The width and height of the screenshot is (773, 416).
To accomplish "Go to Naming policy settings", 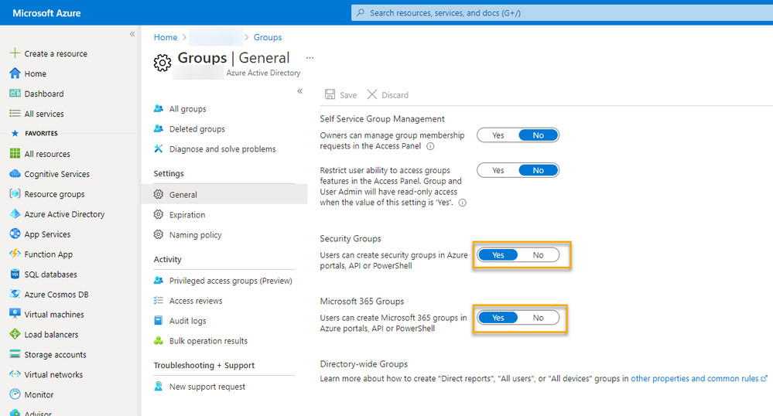I will pyautogui.click(x=195, y=235).
